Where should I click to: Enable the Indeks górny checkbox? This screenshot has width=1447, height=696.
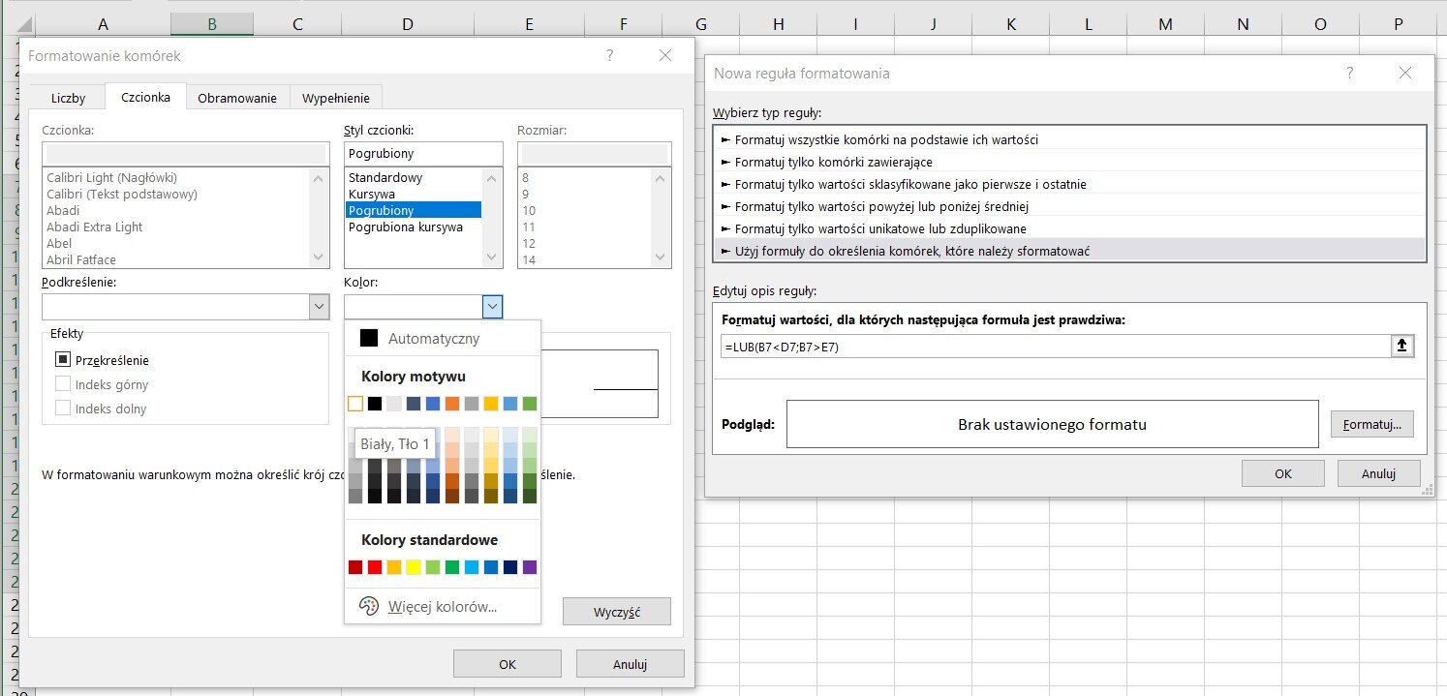[63, 384]
